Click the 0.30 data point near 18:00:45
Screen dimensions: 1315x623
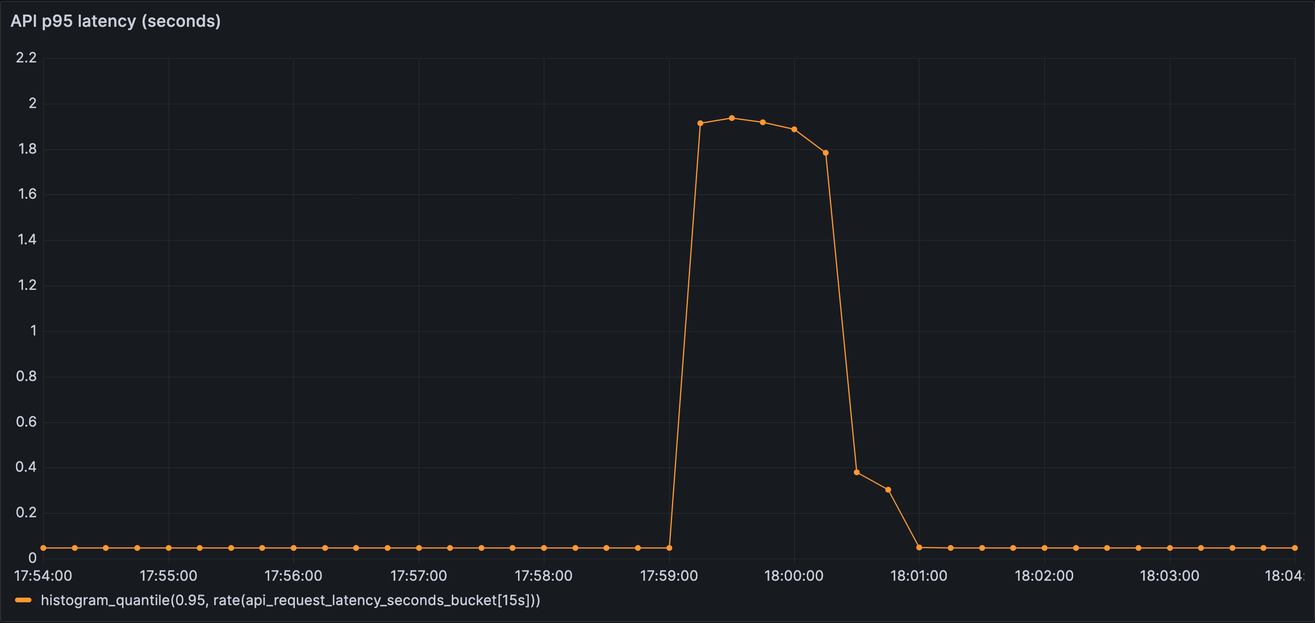[x=888, y=490]
